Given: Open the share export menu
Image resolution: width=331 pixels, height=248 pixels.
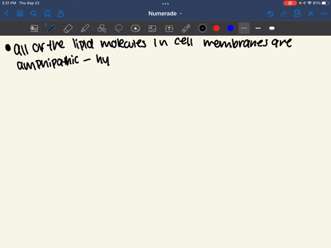Looking at the screenshot, I should (x=61, y=14).
